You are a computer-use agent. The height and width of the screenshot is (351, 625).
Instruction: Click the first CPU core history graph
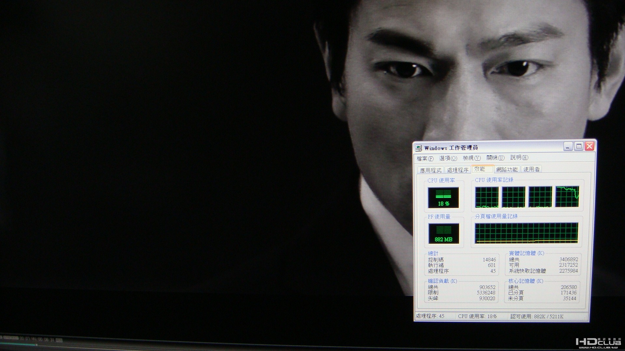487,197
